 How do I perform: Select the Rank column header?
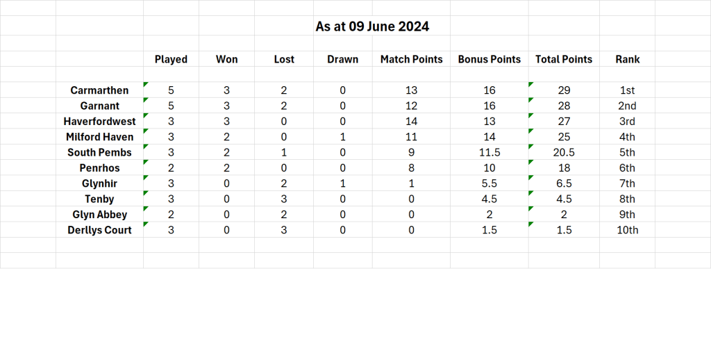point(627,59)
